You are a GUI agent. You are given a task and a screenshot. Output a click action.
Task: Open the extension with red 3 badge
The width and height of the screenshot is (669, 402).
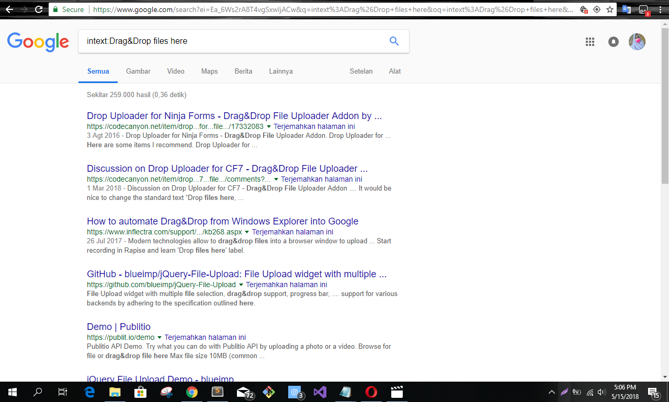point(644,10)
